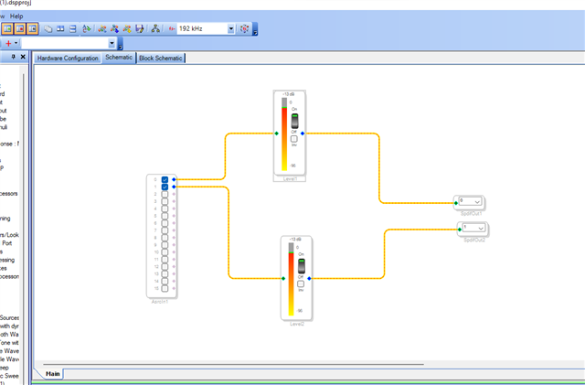Close the left side panel with X
The height and width of the screenshot is (385, 585).
(23, 57)
